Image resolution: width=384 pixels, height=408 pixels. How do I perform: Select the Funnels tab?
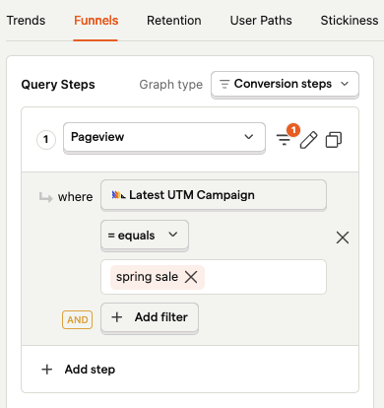pyautogui.click(x=96, y=21)
